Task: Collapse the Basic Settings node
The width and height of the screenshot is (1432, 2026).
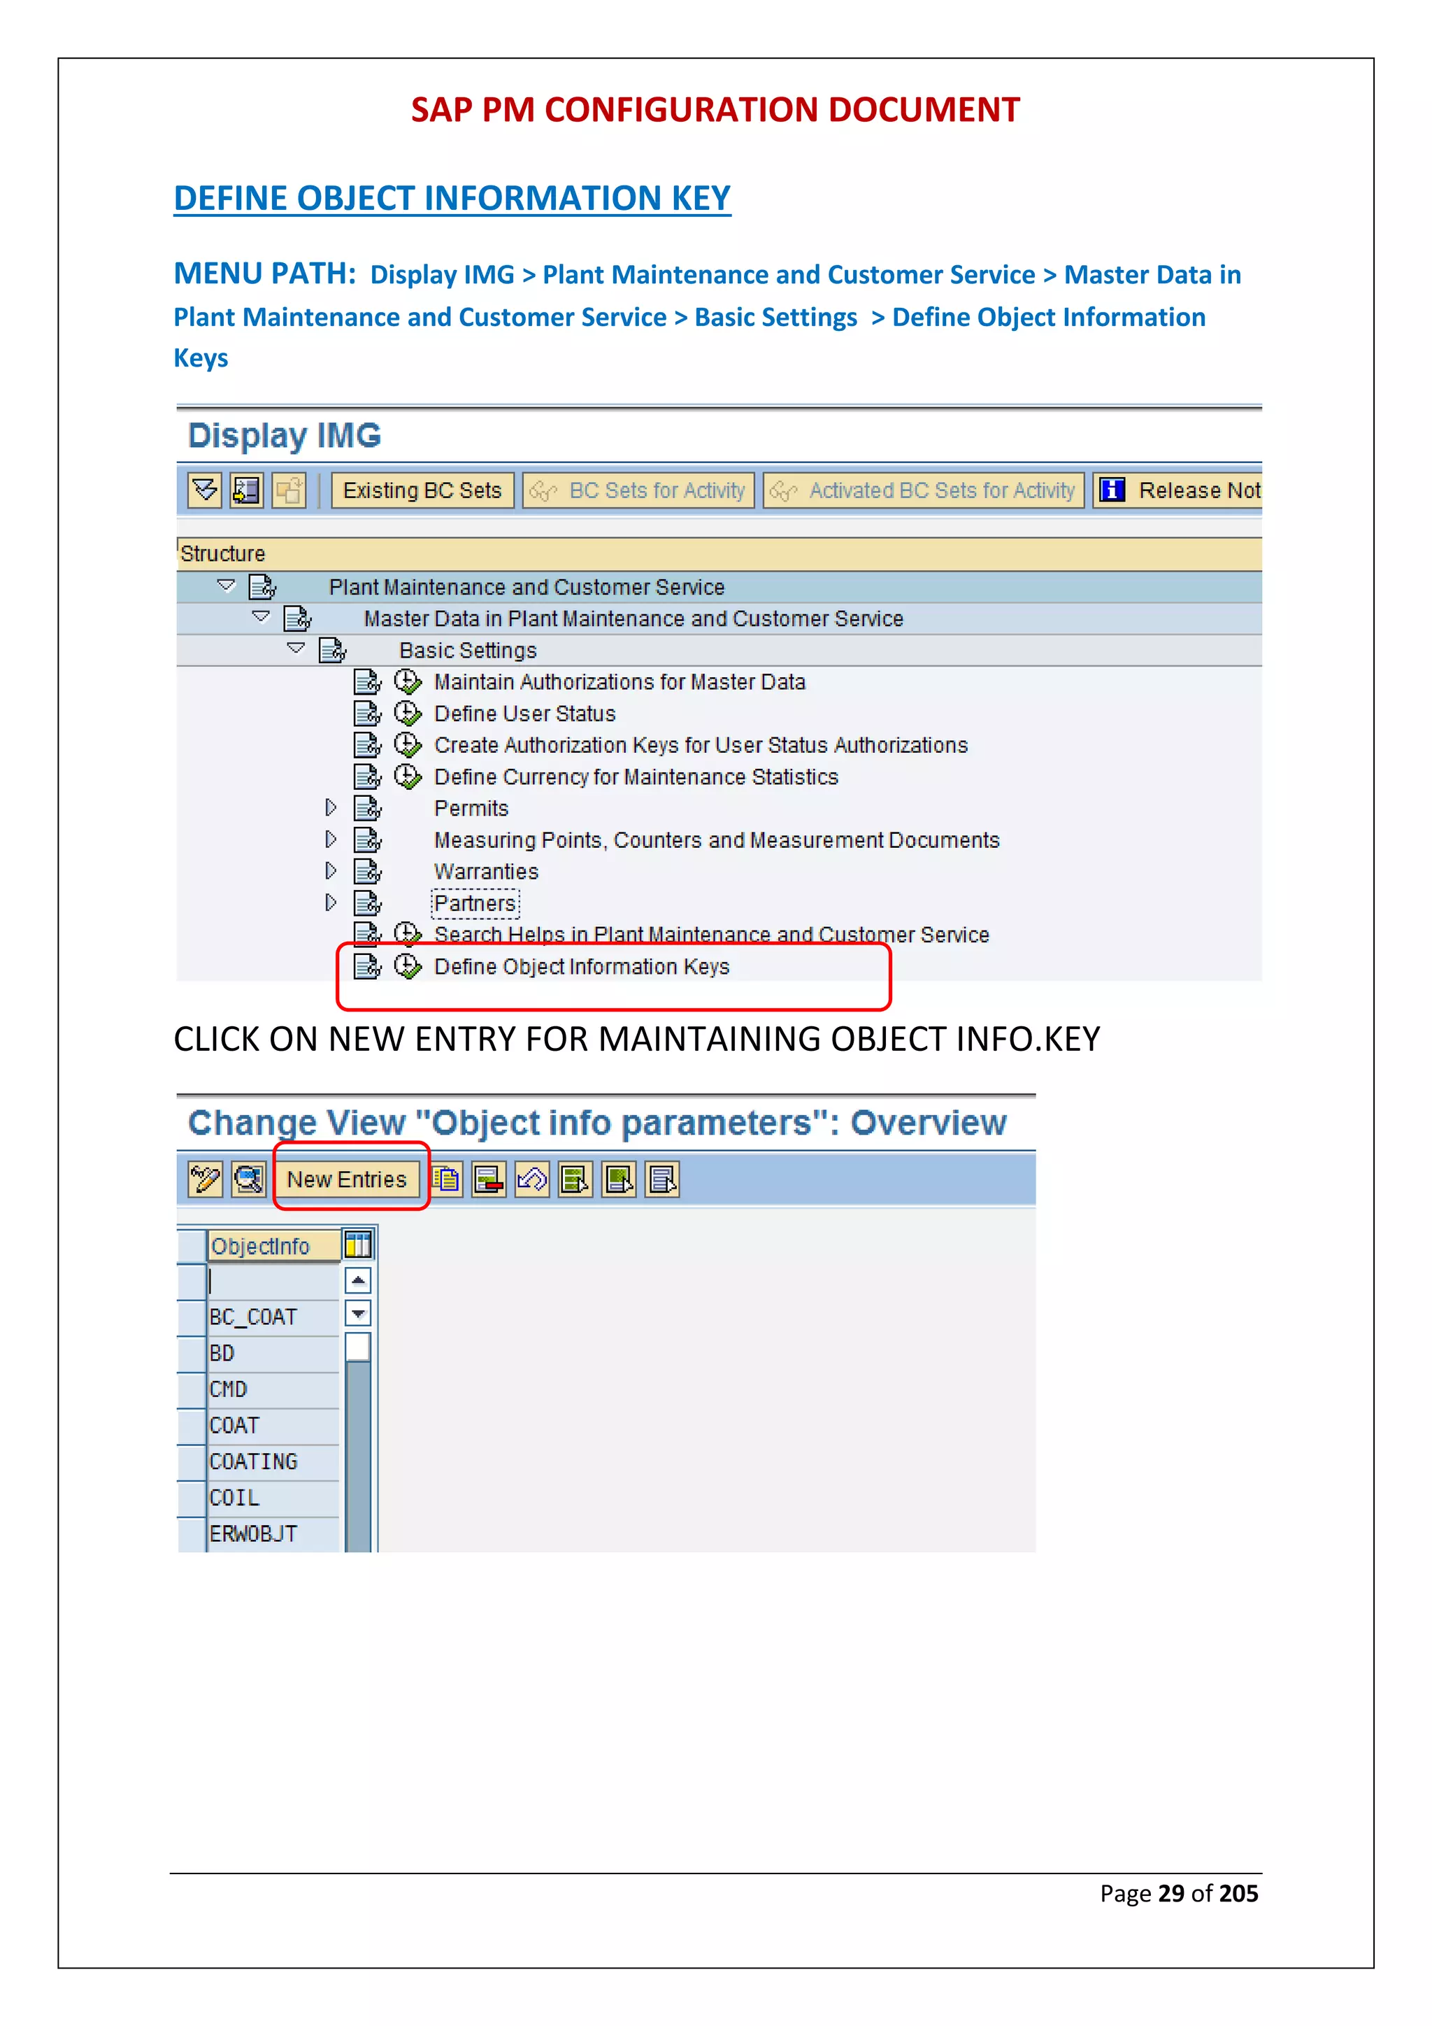Action: click(296, 649)
